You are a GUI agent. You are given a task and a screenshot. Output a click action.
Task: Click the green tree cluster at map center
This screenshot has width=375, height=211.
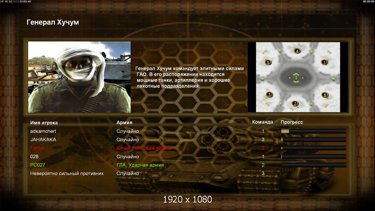(296, 78)
